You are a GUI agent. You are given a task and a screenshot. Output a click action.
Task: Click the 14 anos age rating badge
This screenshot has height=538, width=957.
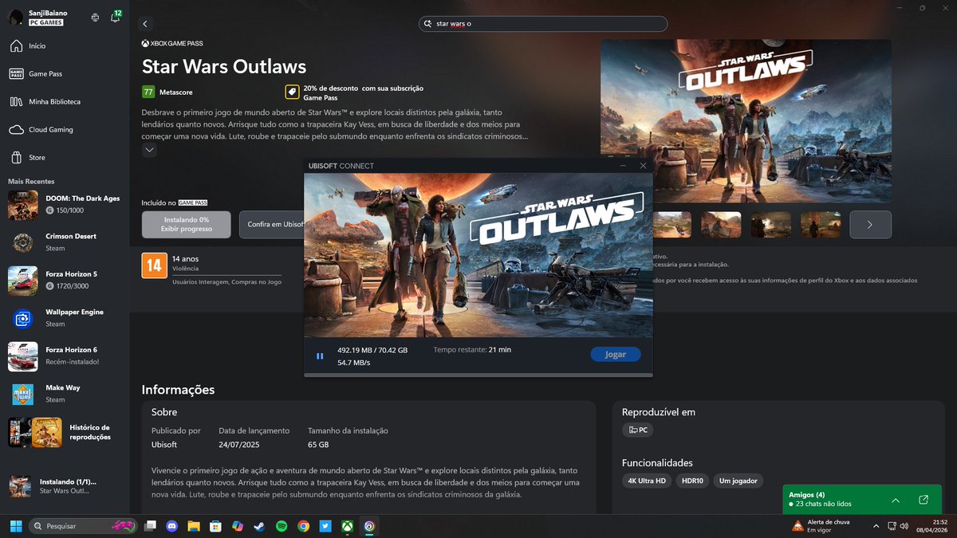154,265
